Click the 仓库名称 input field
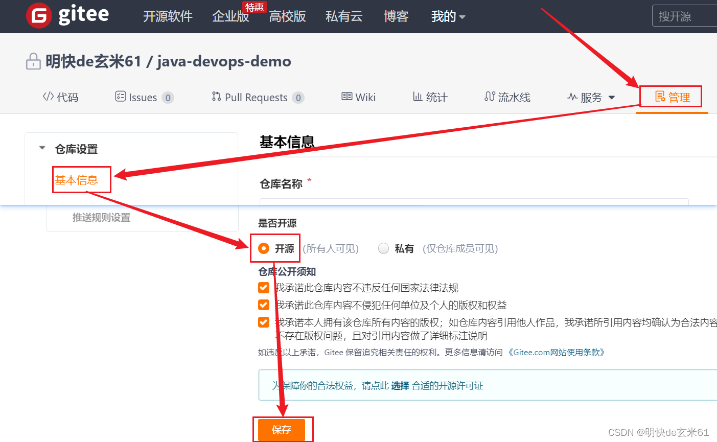Viewport: 717px width, 442px height. coord(474,202)
